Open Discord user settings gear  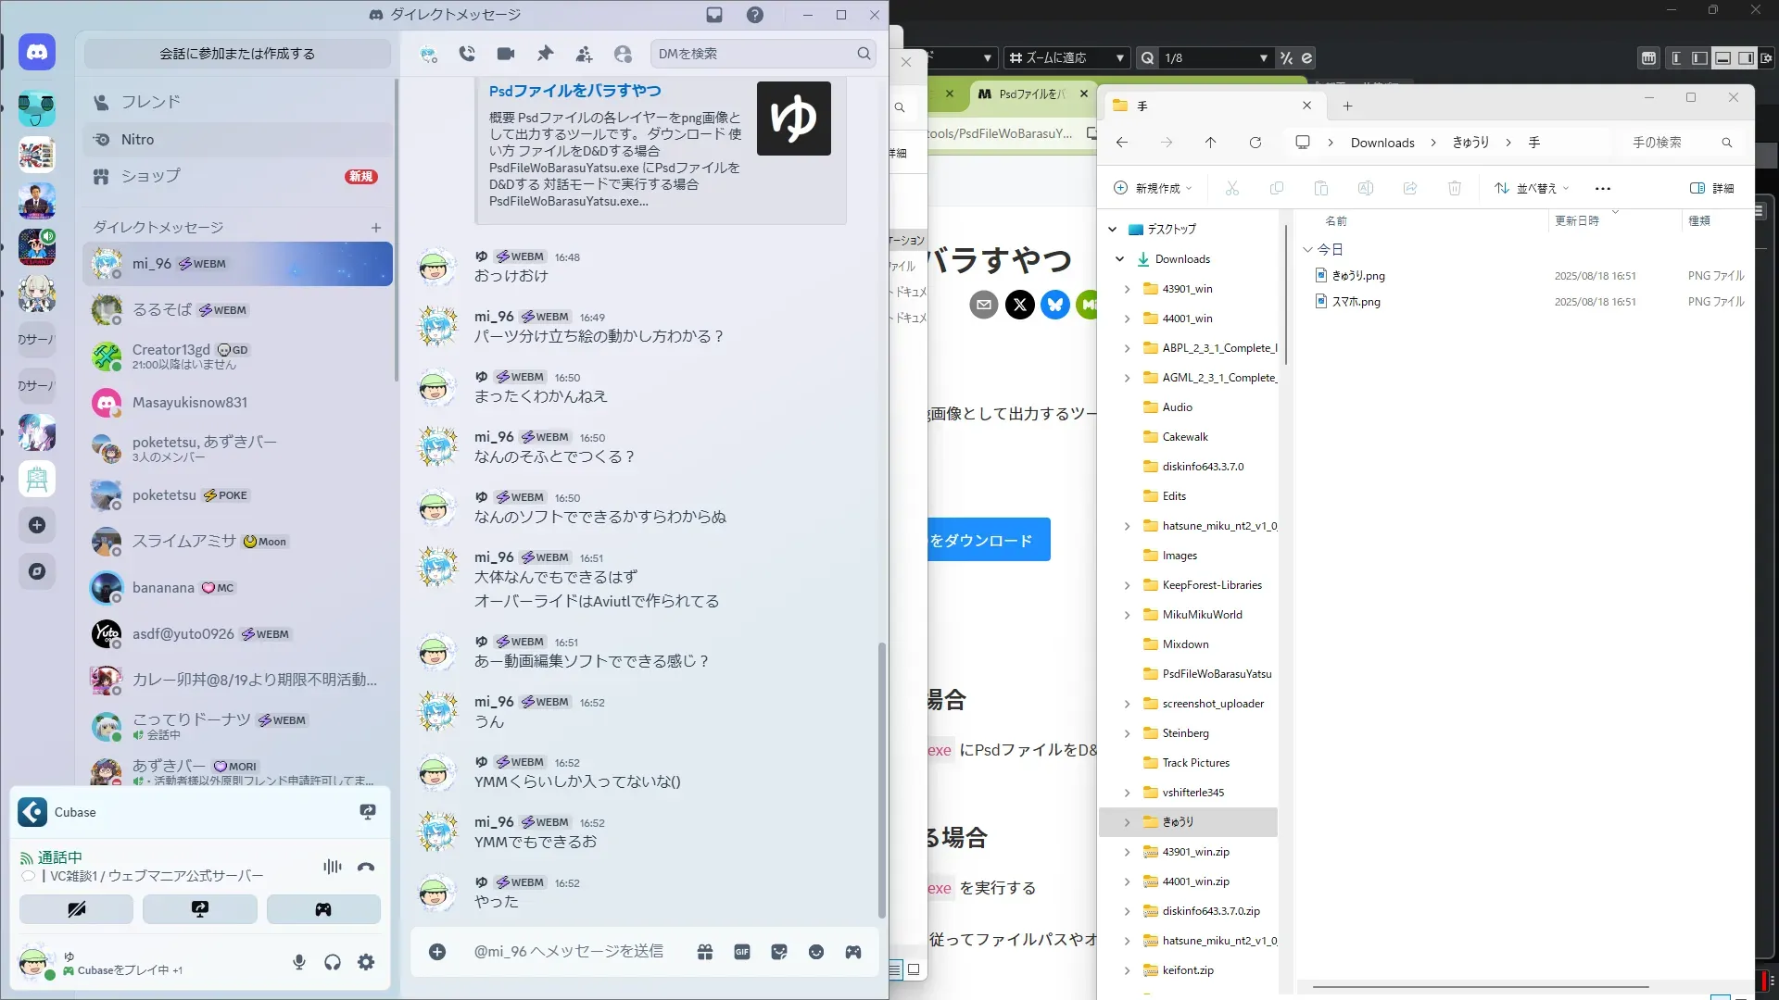[x=366, y=963]
